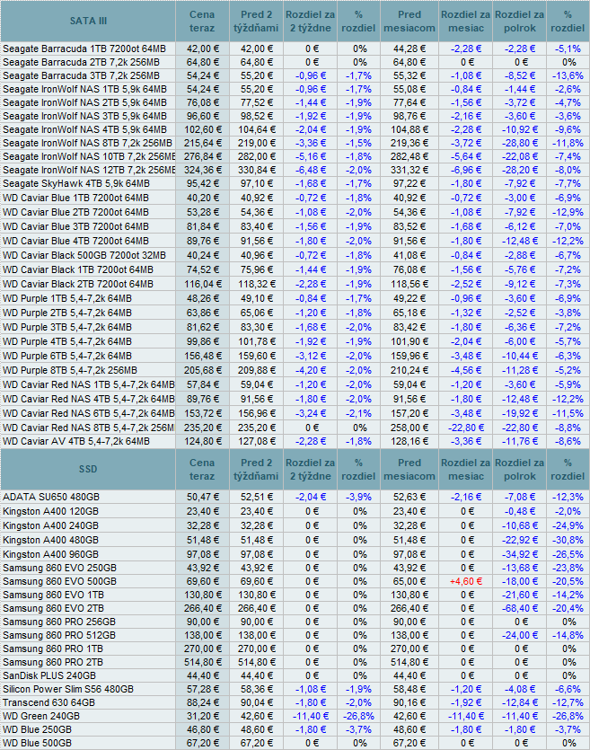Viewport: 590px width, 750px height.
Task: Click 258,00 € month-ago price cell
Action: pyautogui.click(x=409, y=428)
